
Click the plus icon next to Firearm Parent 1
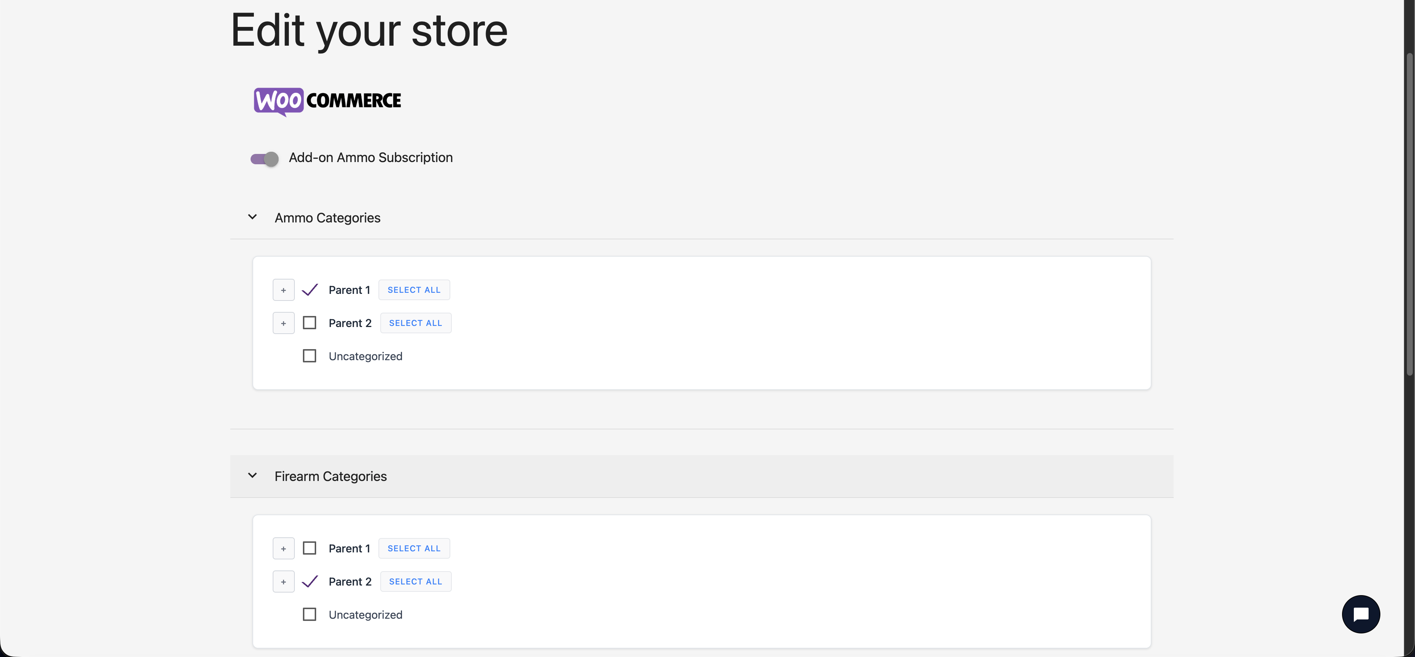(283, 548)
